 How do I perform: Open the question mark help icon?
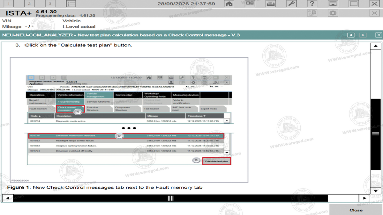coord(312,4)
